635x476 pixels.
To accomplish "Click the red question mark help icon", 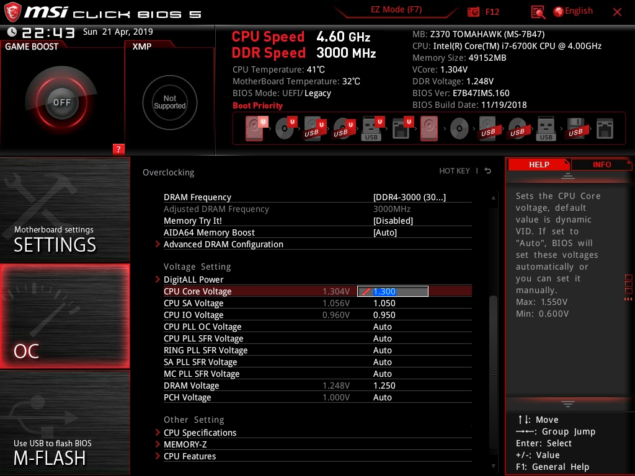I will coord(118,149).
